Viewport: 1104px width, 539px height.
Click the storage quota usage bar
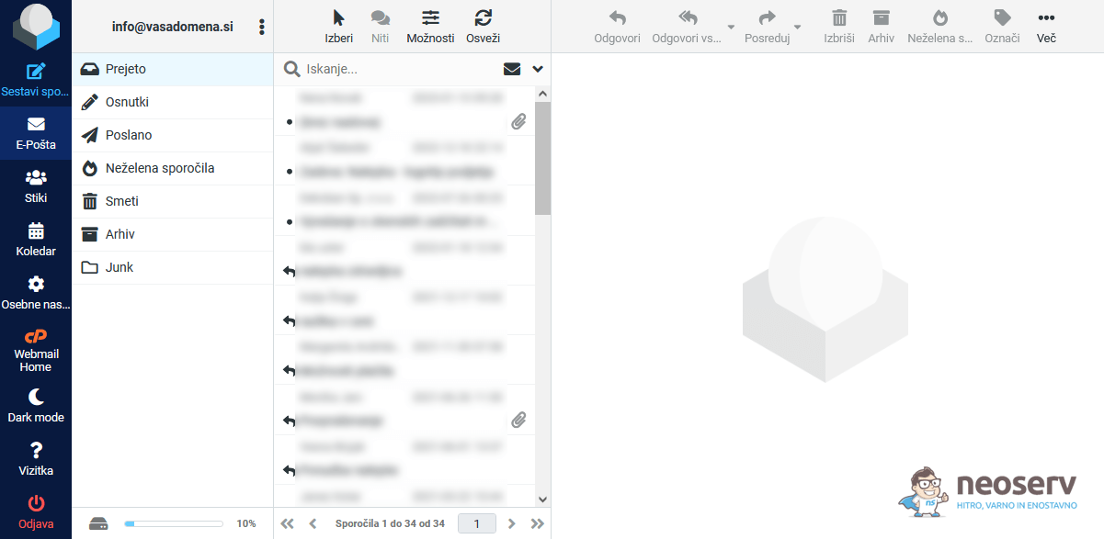point(174,523)
